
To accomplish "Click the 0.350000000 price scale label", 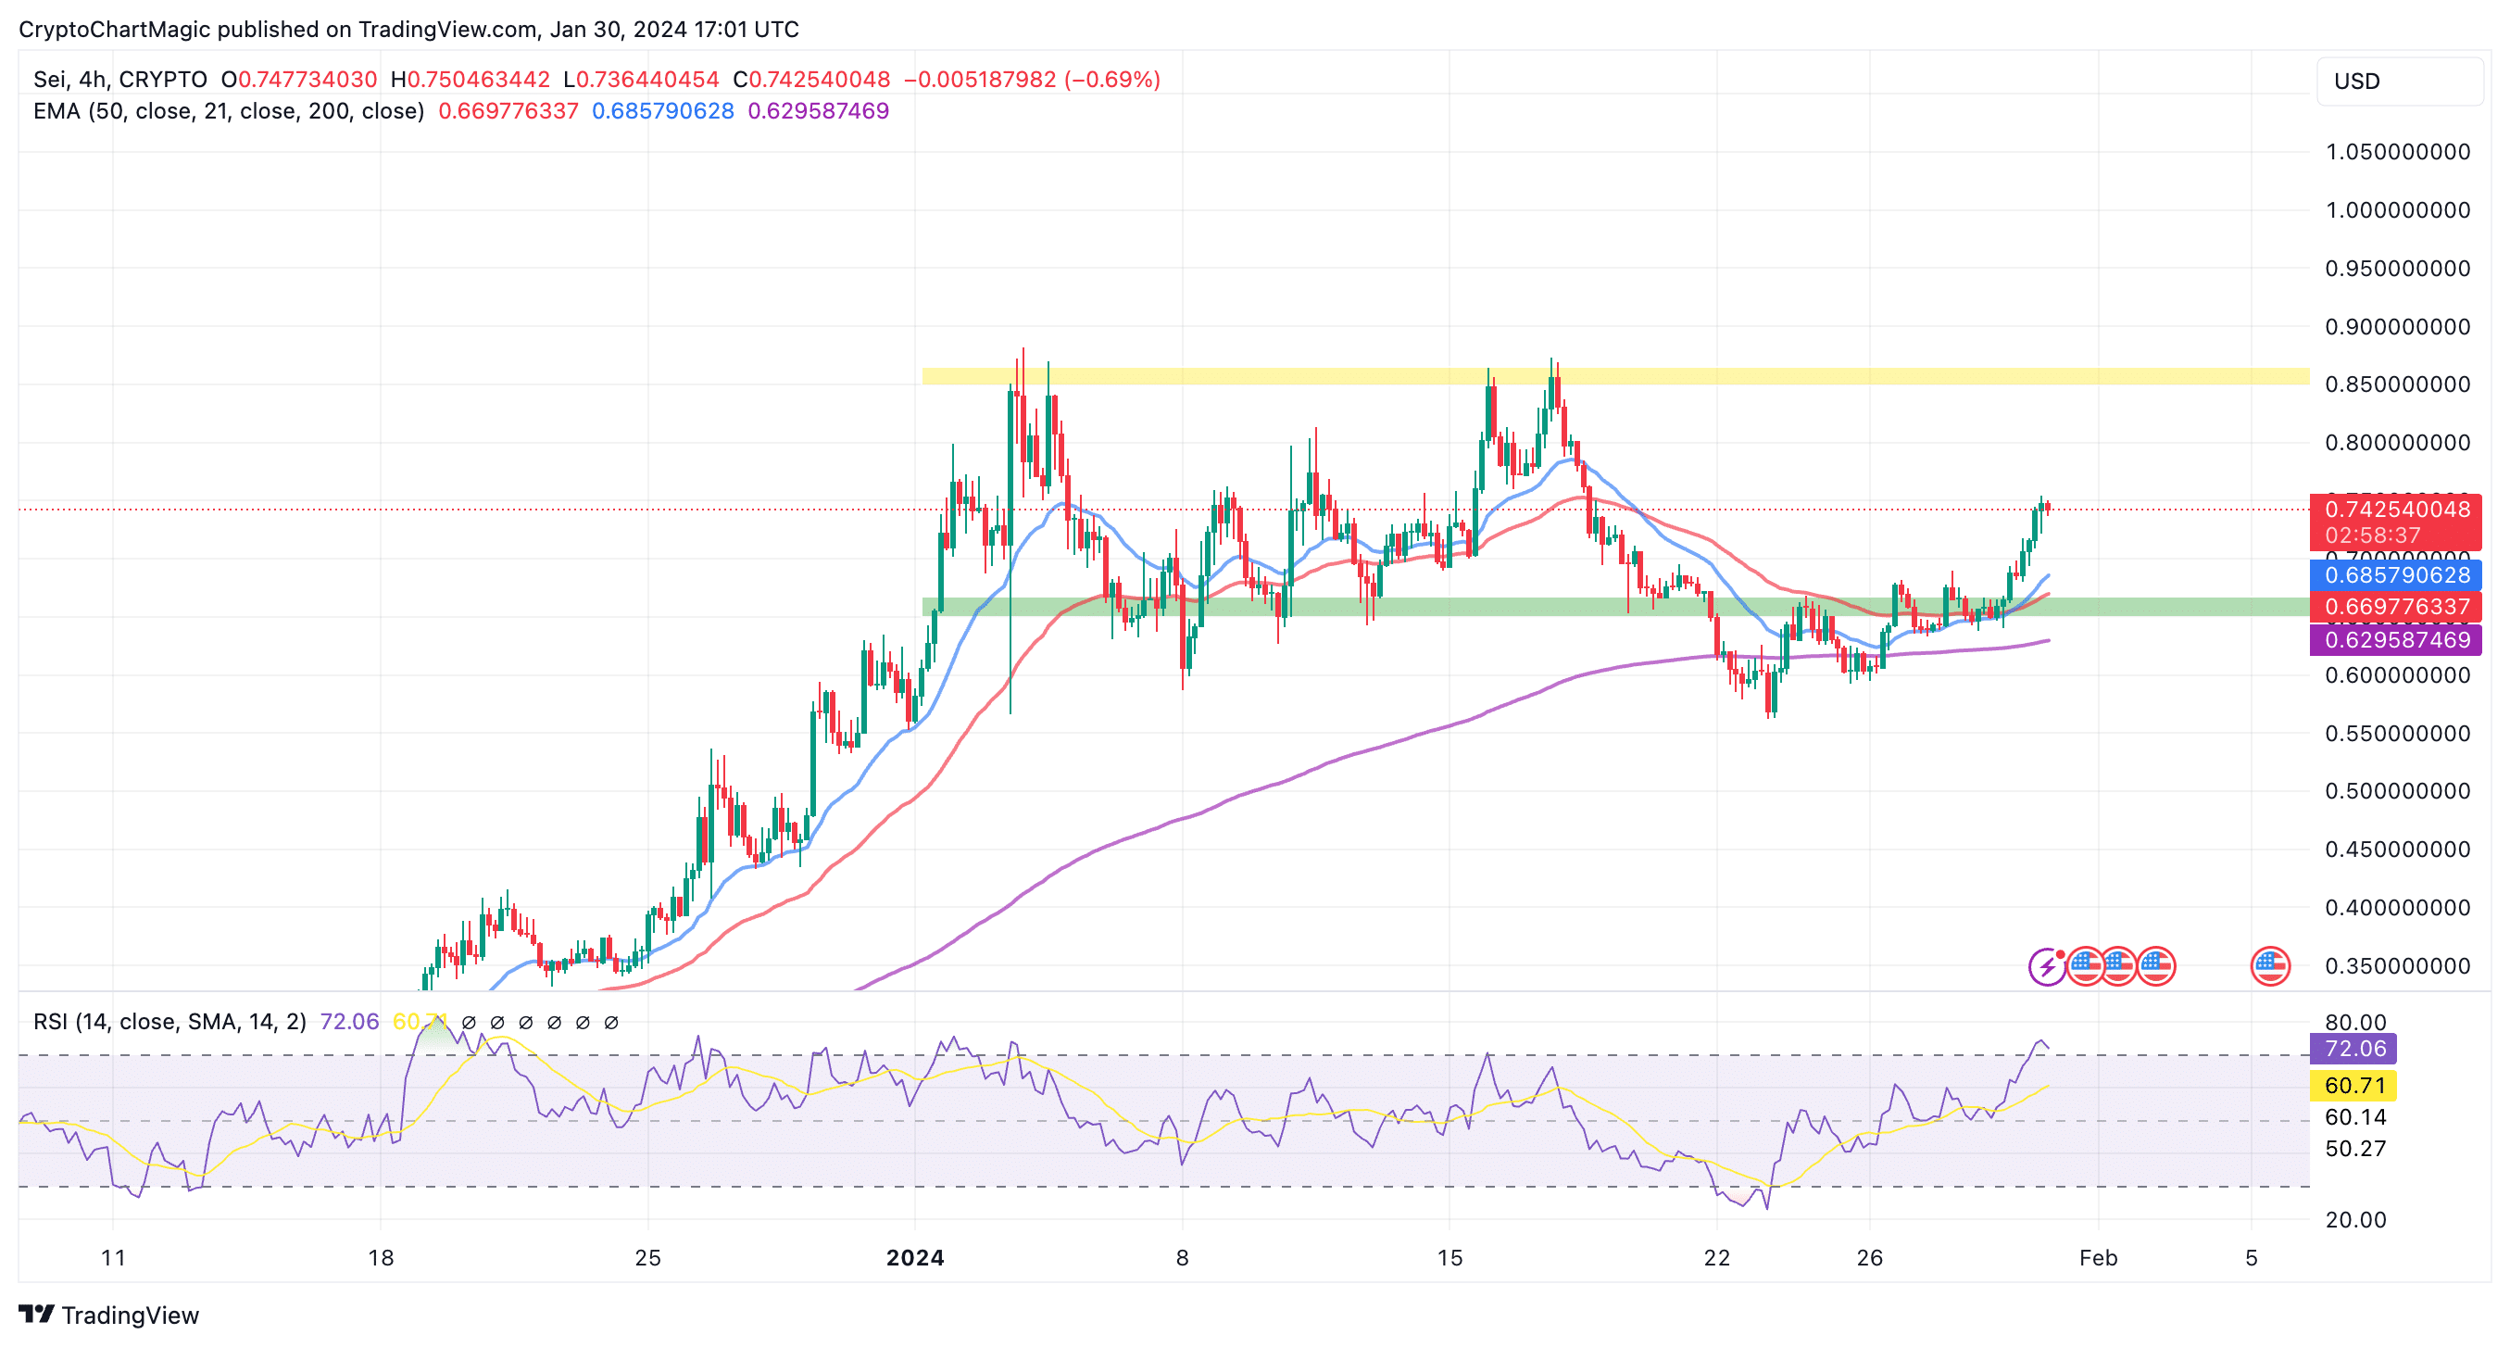I will coord(2397,966).
